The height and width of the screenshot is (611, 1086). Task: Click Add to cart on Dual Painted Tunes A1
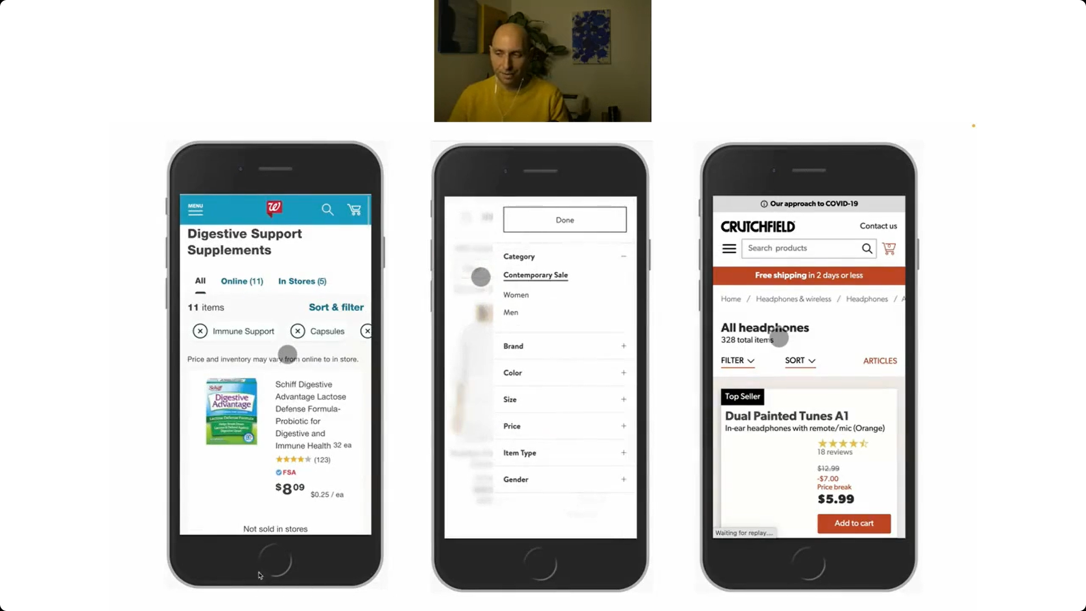coord(854,523)
